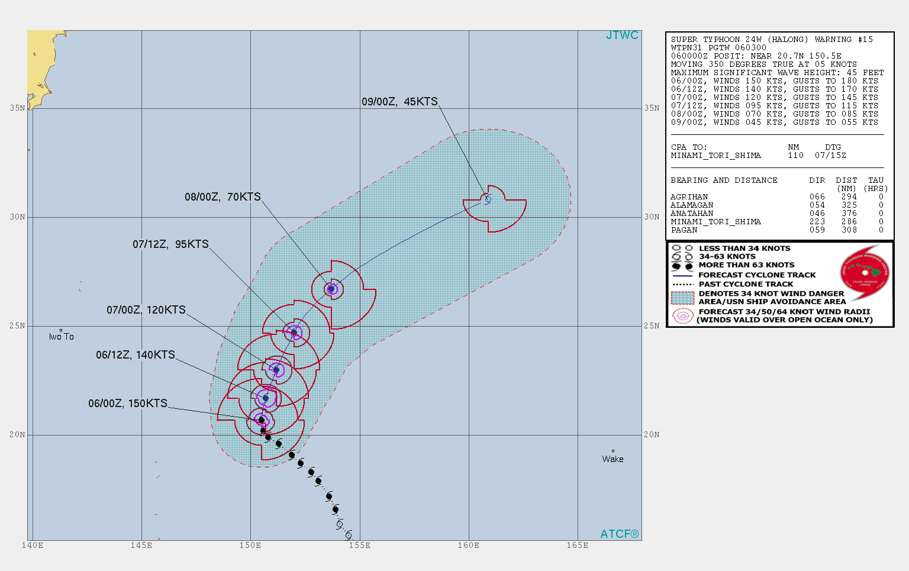Click the 'WTPN31 PGTW 060300' header line
The height and width of the screenshot is (571, 909).
[718, 48]
